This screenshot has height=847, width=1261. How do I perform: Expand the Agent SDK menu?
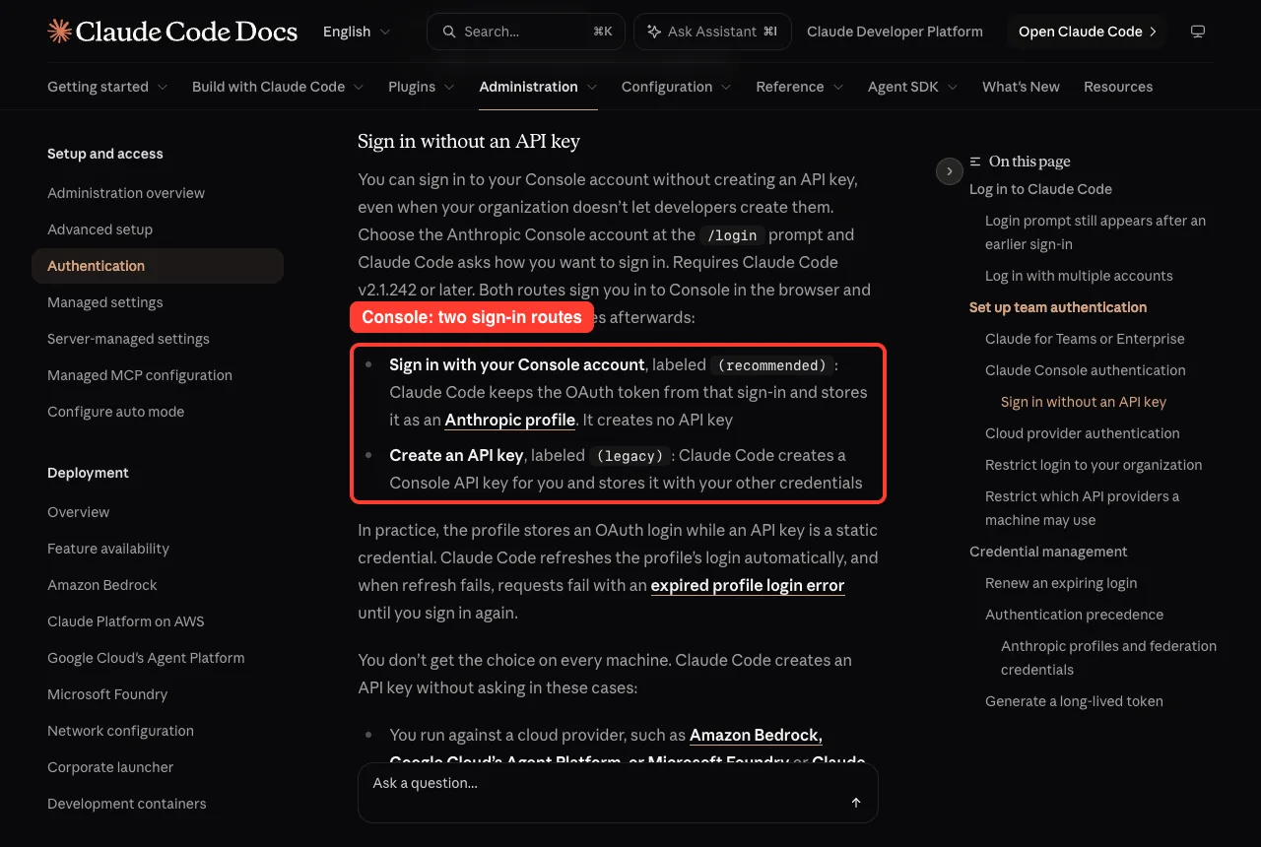(x=913, y=87)
